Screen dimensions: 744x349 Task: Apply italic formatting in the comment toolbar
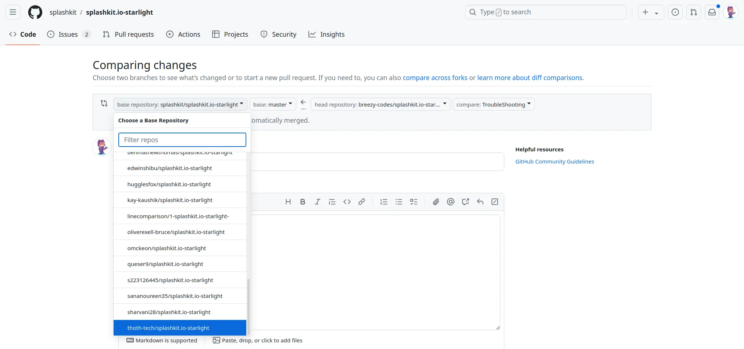point(317,202)
